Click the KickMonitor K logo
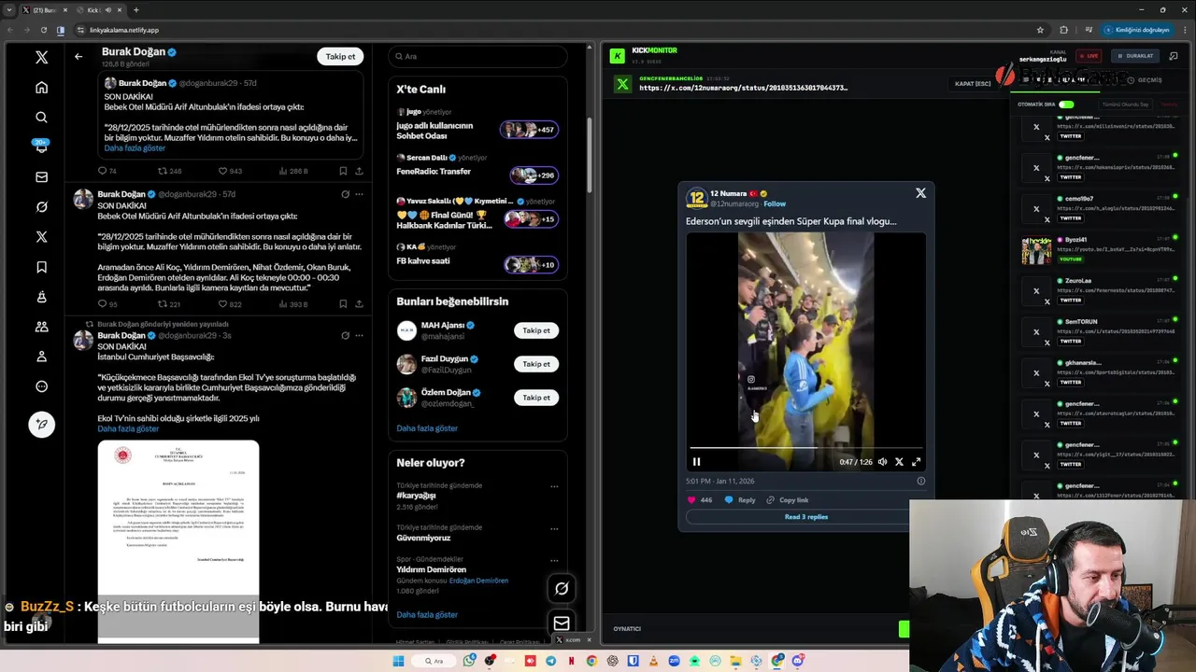 (x=618, y=56)
